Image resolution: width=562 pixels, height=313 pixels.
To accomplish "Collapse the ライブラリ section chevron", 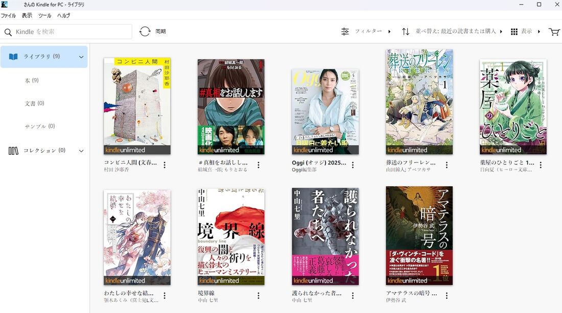I will tap(81, 57).
